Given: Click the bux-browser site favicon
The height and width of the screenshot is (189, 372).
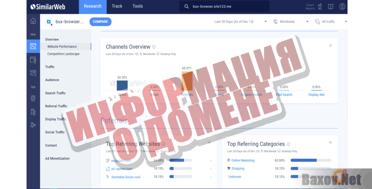Looking at the screenshot, I should pos(49,22).
